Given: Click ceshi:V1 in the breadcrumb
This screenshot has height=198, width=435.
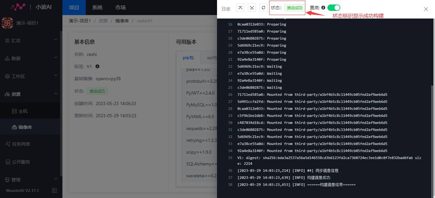Looking at the screenshot, I should 145,21.
